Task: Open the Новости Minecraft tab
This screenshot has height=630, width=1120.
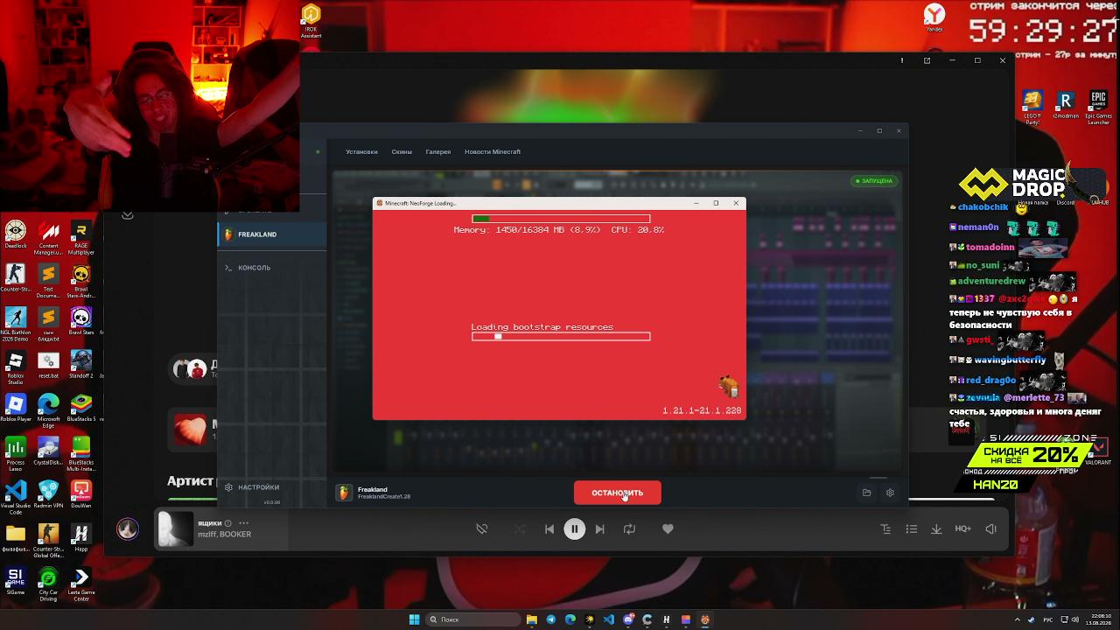Action: coord(493,151)
